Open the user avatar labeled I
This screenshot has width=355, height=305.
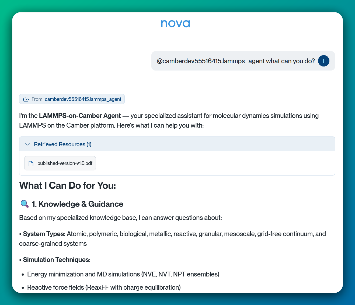(x=323, y=61)
